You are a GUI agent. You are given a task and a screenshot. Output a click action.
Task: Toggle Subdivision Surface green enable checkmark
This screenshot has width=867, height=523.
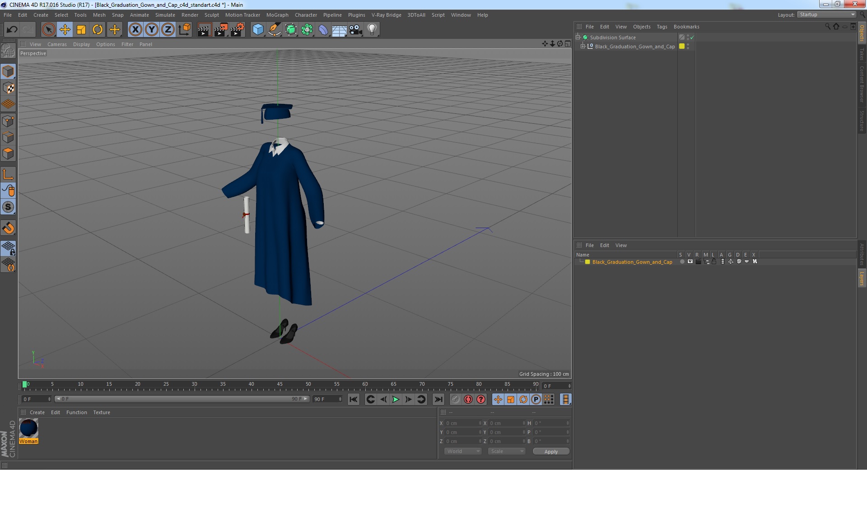coord(692,37)
